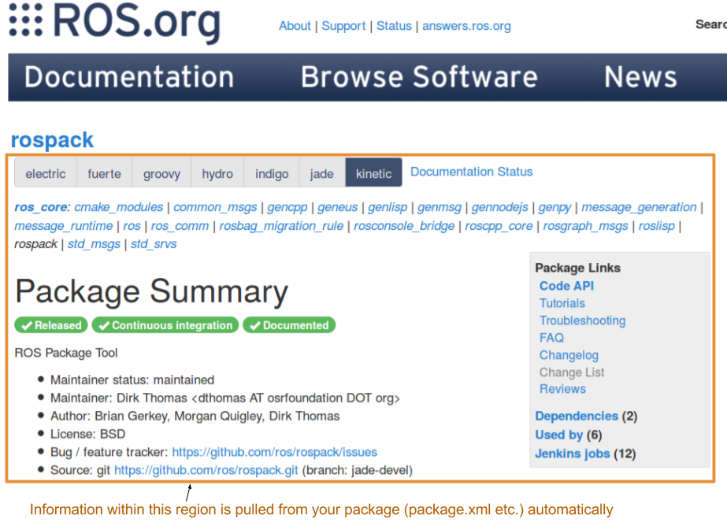Click the green Documented badge

tap(289, 325)
